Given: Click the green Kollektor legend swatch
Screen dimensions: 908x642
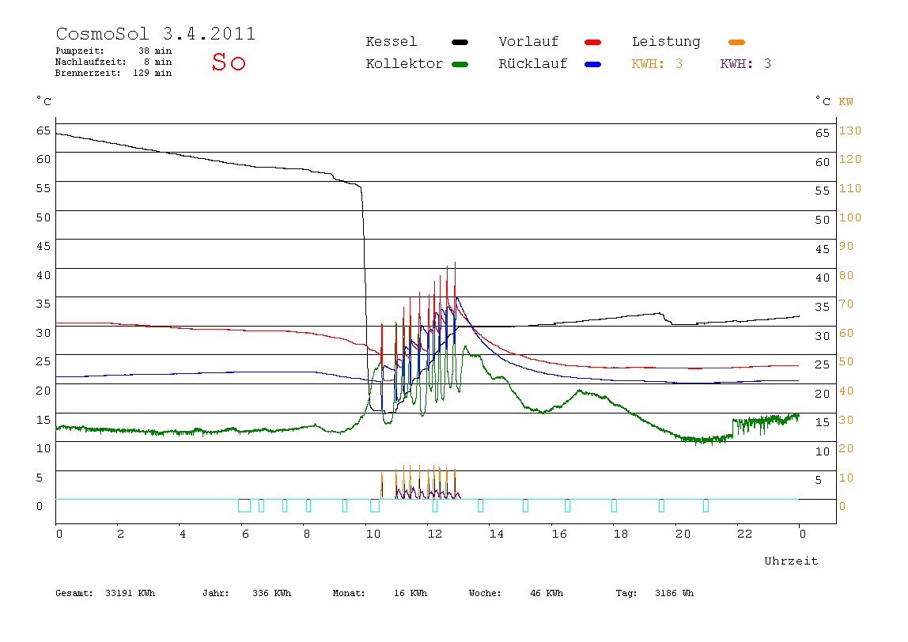Looking at the screenshot, I should pos(460,64).
